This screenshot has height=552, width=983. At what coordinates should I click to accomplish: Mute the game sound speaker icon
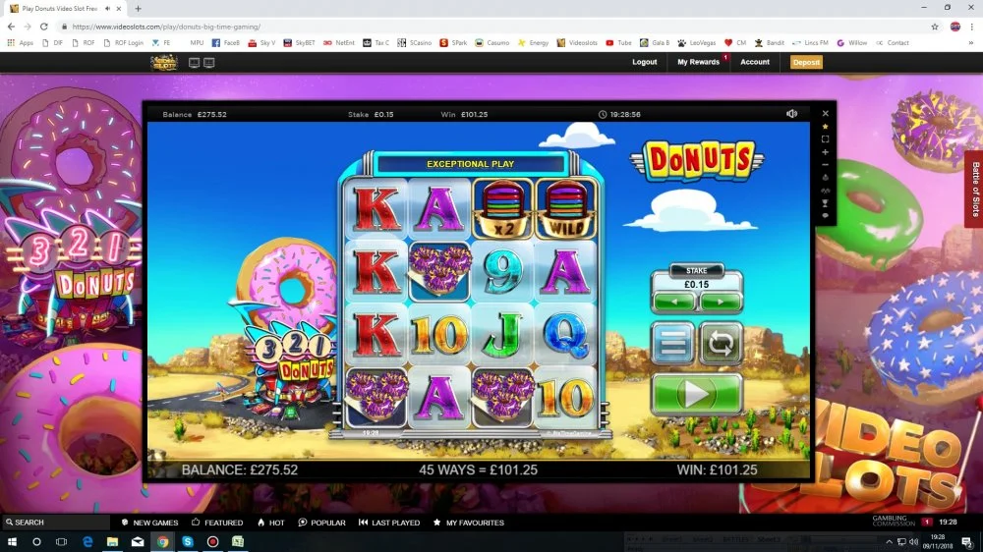pos(791,114)
